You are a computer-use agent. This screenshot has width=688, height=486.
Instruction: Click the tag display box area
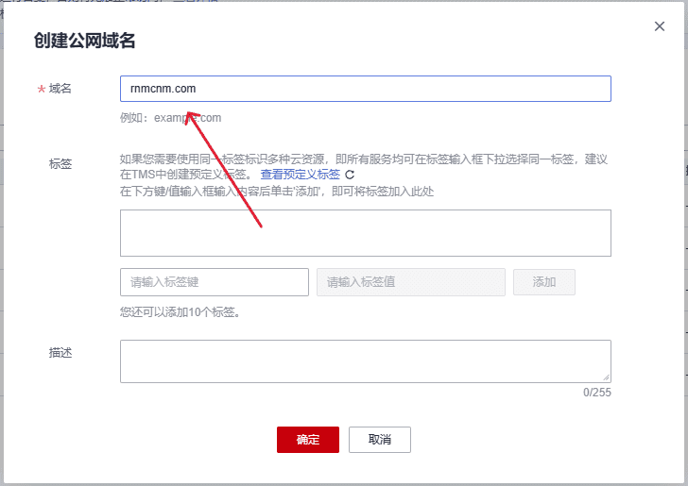pos(366,233)
